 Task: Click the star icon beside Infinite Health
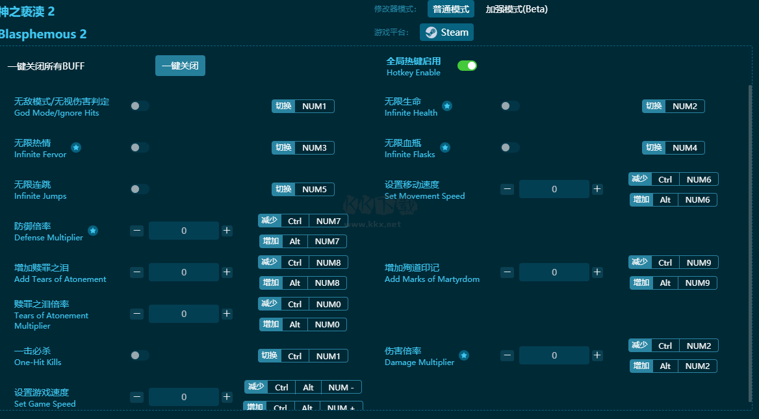[447, 106]
